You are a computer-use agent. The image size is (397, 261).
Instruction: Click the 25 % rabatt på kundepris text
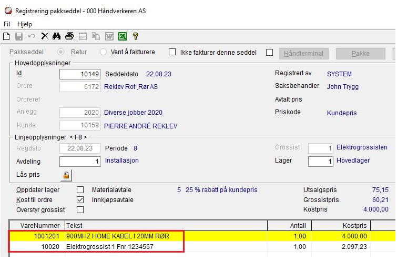221,190
